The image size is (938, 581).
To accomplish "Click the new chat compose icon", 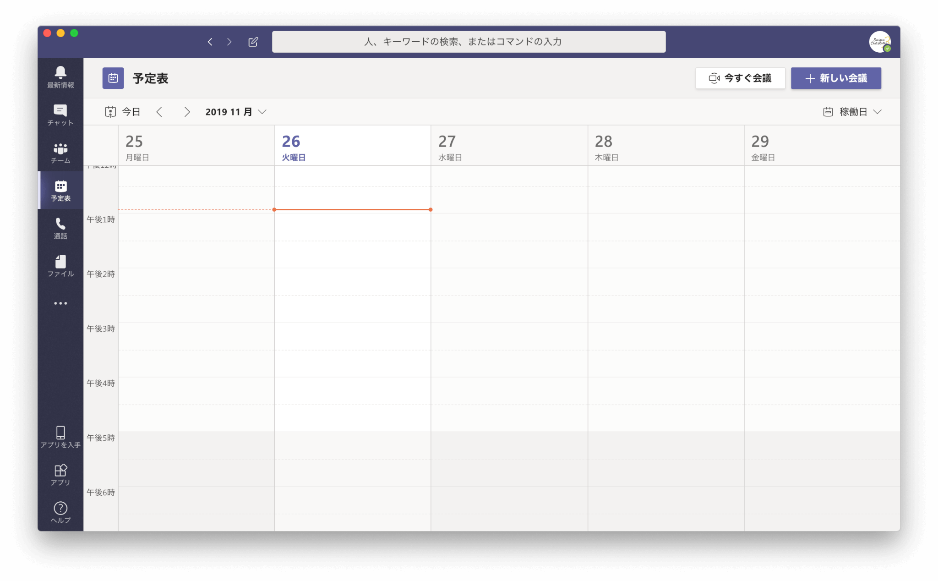I will point(253,42).
